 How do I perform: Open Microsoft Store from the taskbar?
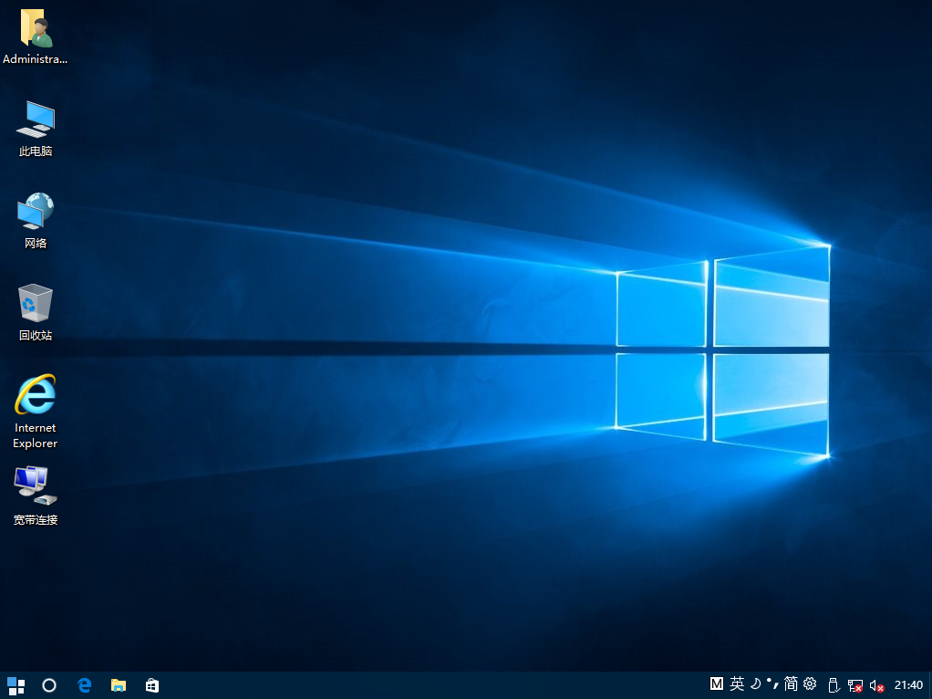(x=152, y=685)
